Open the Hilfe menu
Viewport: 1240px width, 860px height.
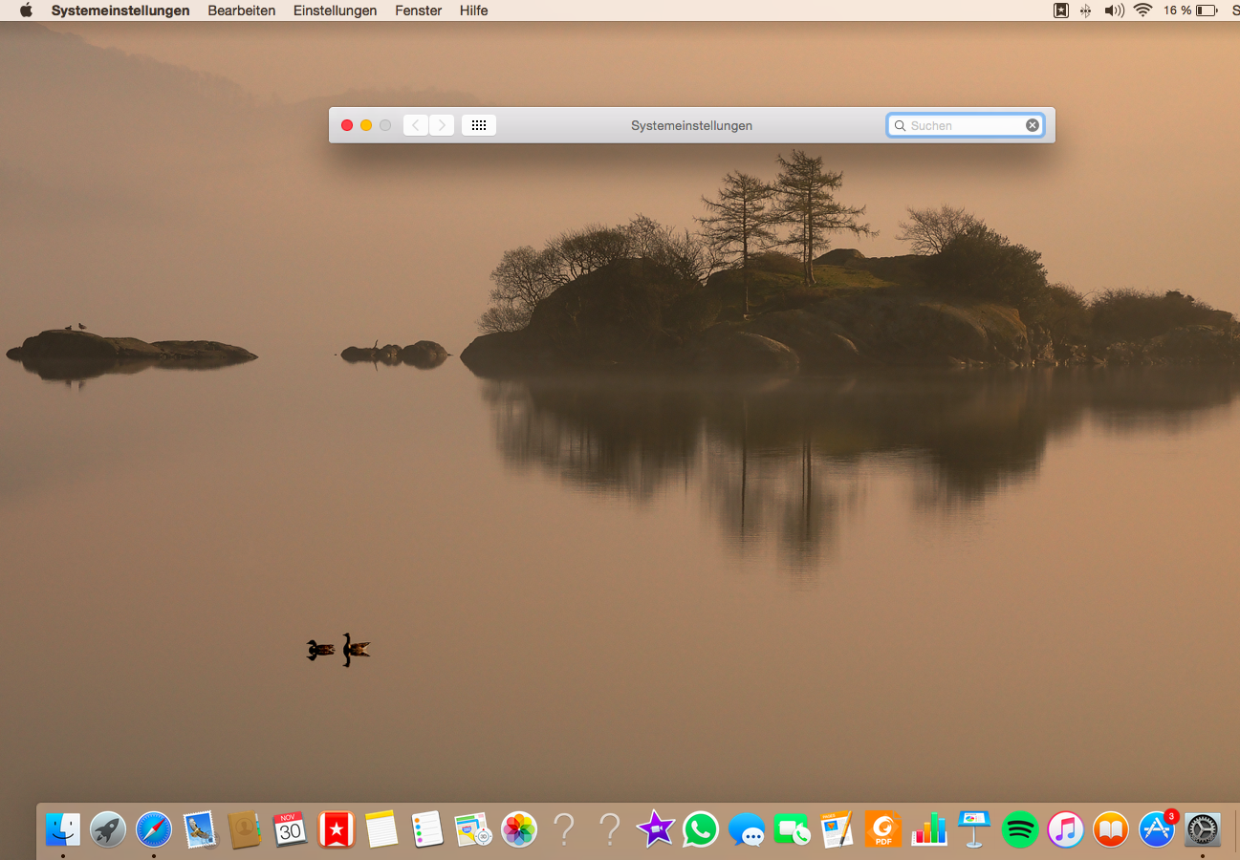(x=473, y=11)
